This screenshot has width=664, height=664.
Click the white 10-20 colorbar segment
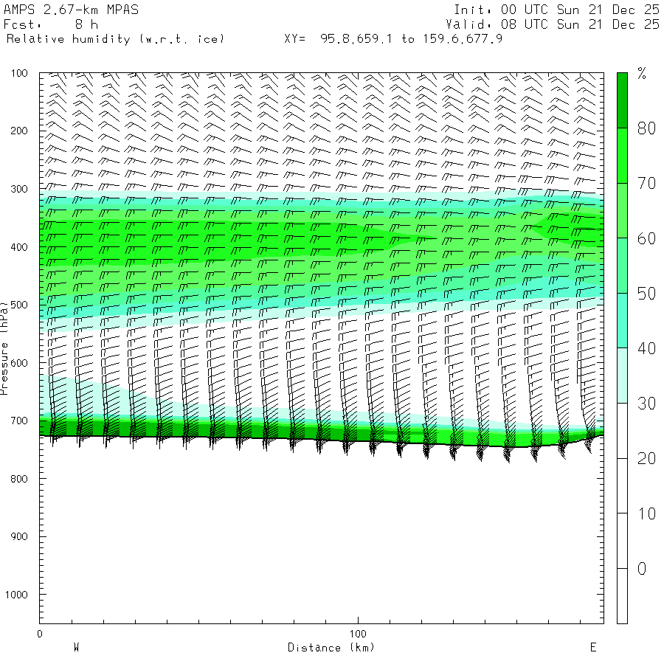622,485
